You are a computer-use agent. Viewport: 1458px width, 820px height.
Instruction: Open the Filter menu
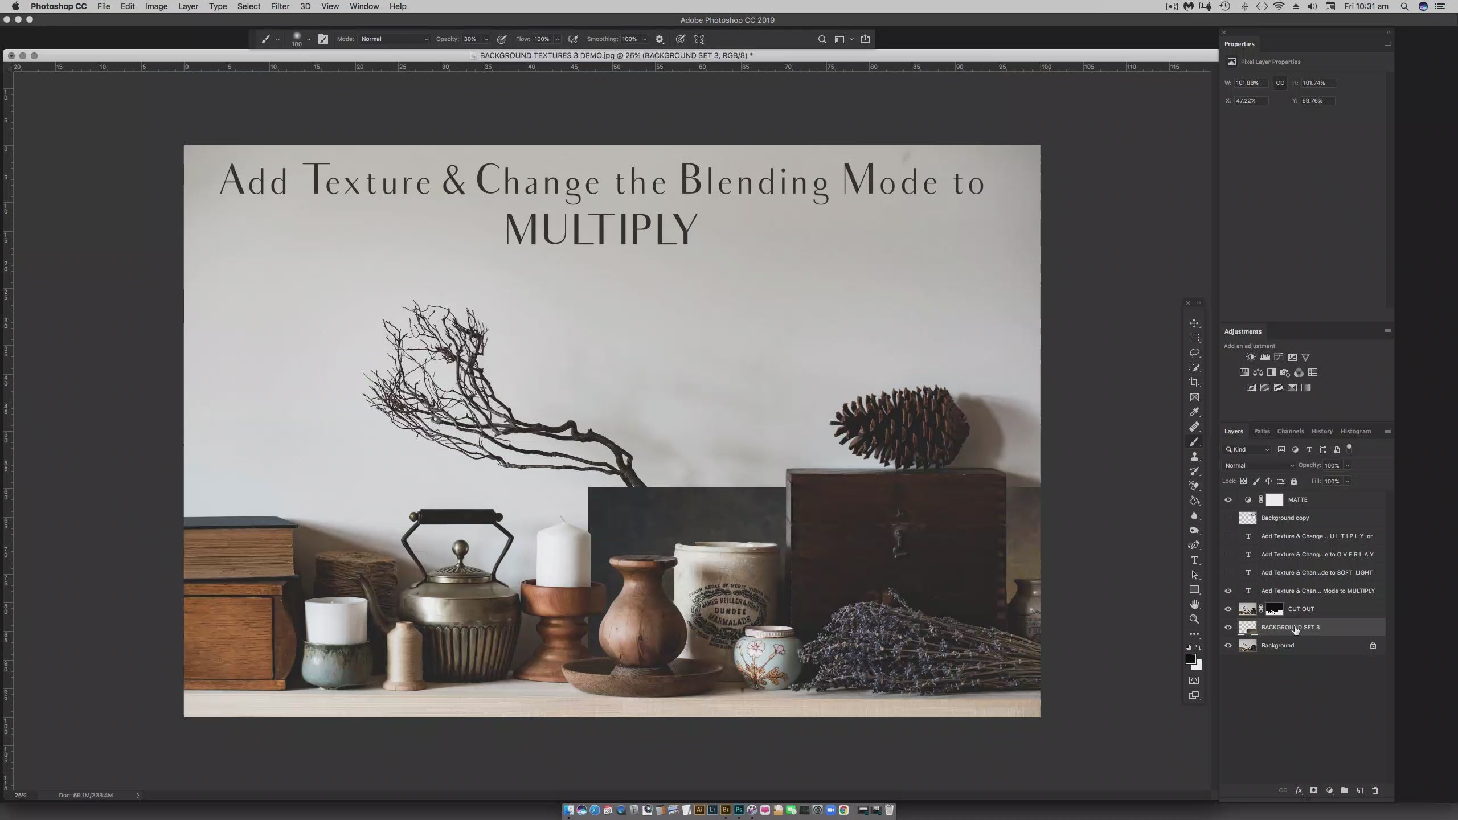(280, 6)
